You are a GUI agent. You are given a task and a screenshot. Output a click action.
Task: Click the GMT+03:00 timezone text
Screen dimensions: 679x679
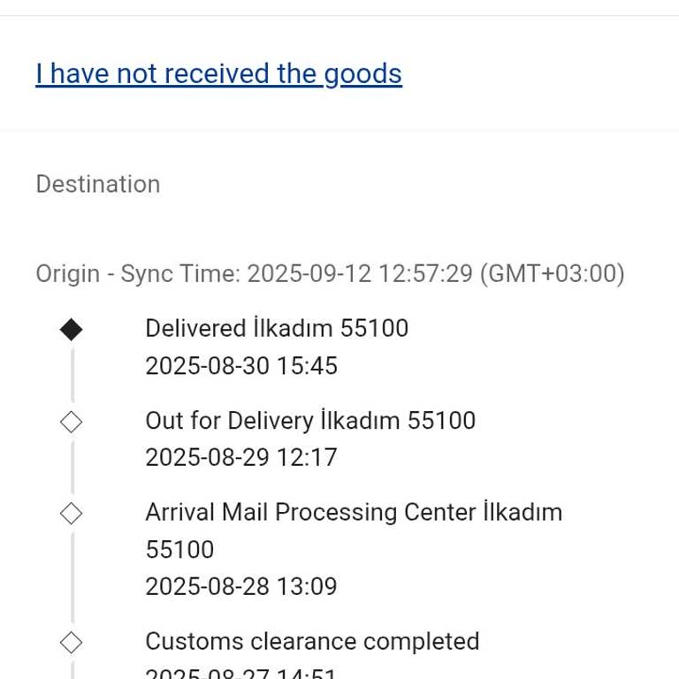click(x=553, y=274)
